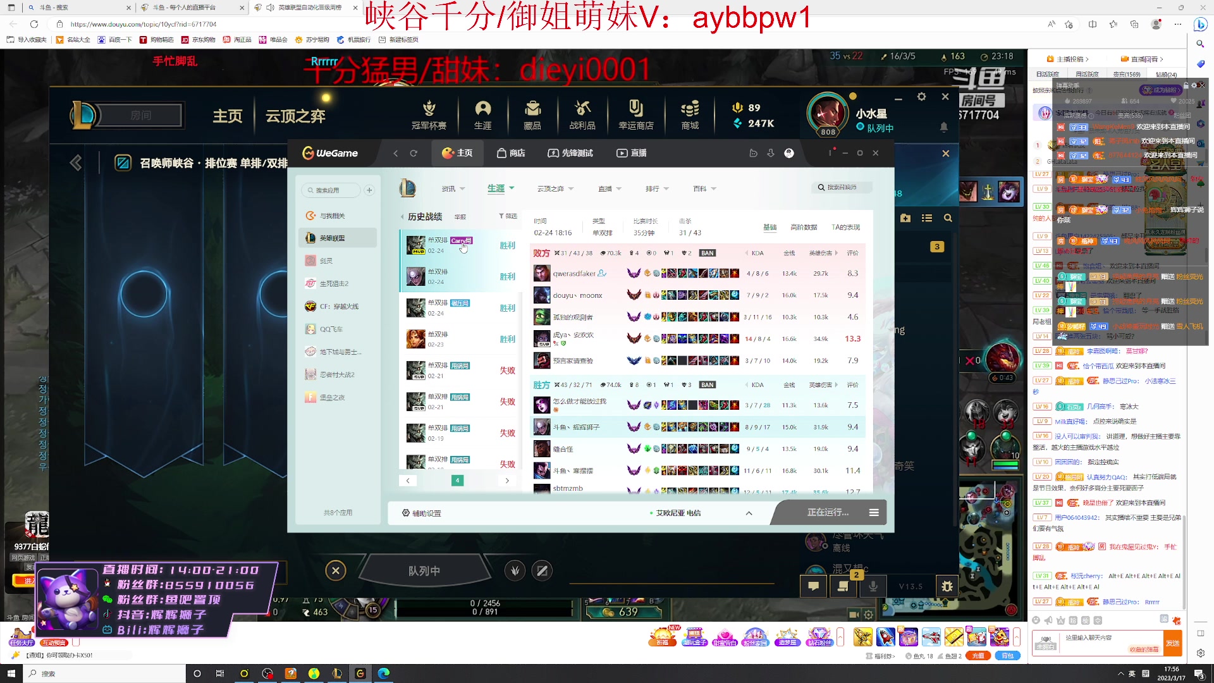1214x683 pixels.
Task: Open WeGame user avatar
Action: (x=789, y=153)
